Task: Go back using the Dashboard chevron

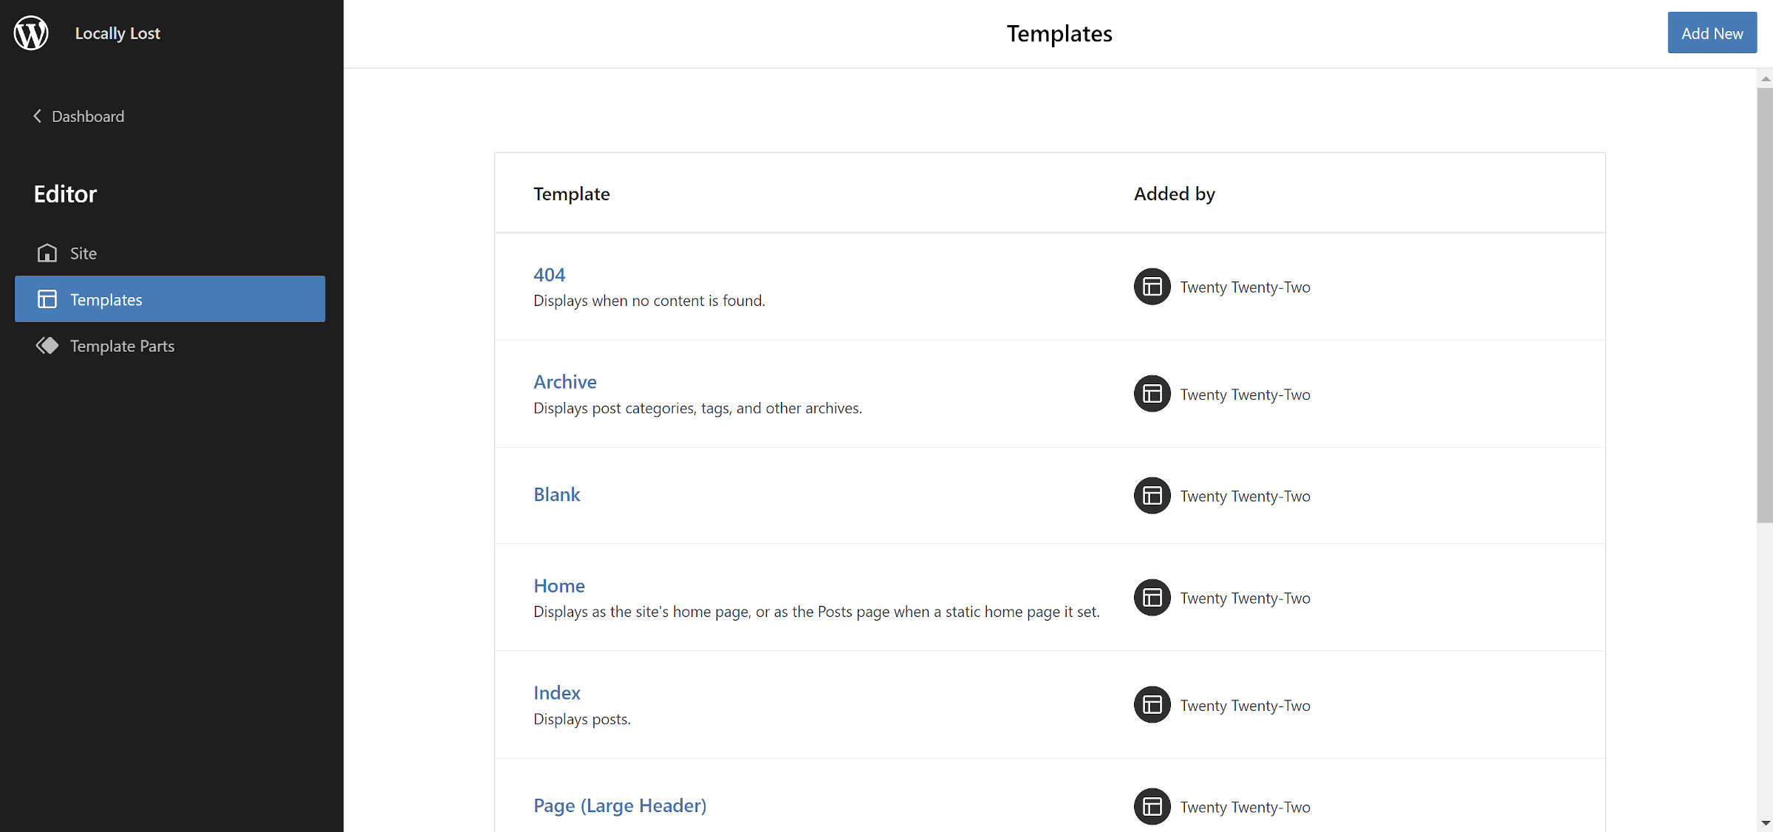Action: point(37,116)
